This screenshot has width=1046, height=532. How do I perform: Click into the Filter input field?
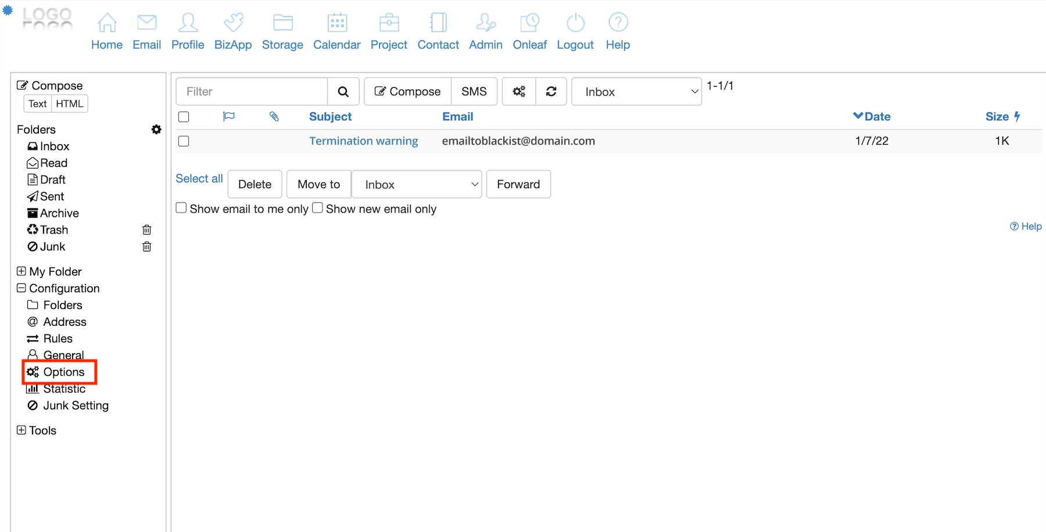(x=252, y=92)
